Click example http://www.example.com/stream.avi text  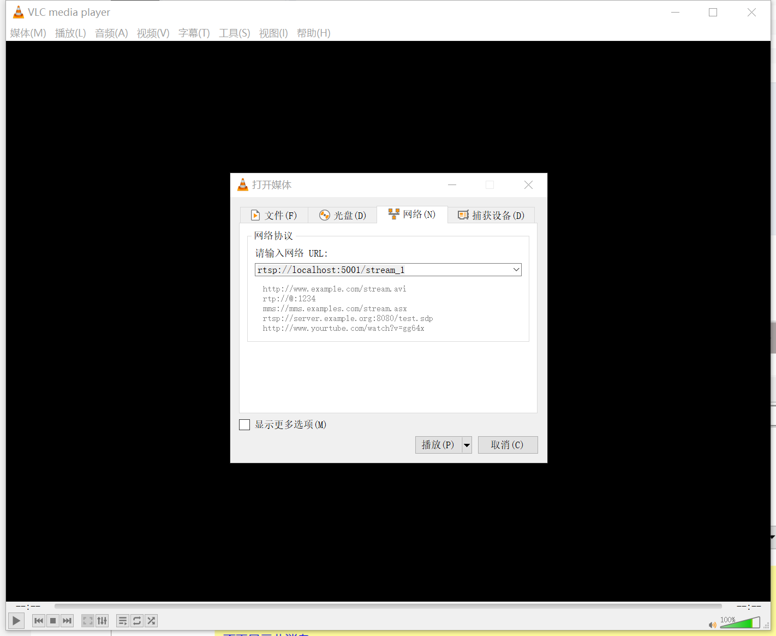[x=335, y=289]
